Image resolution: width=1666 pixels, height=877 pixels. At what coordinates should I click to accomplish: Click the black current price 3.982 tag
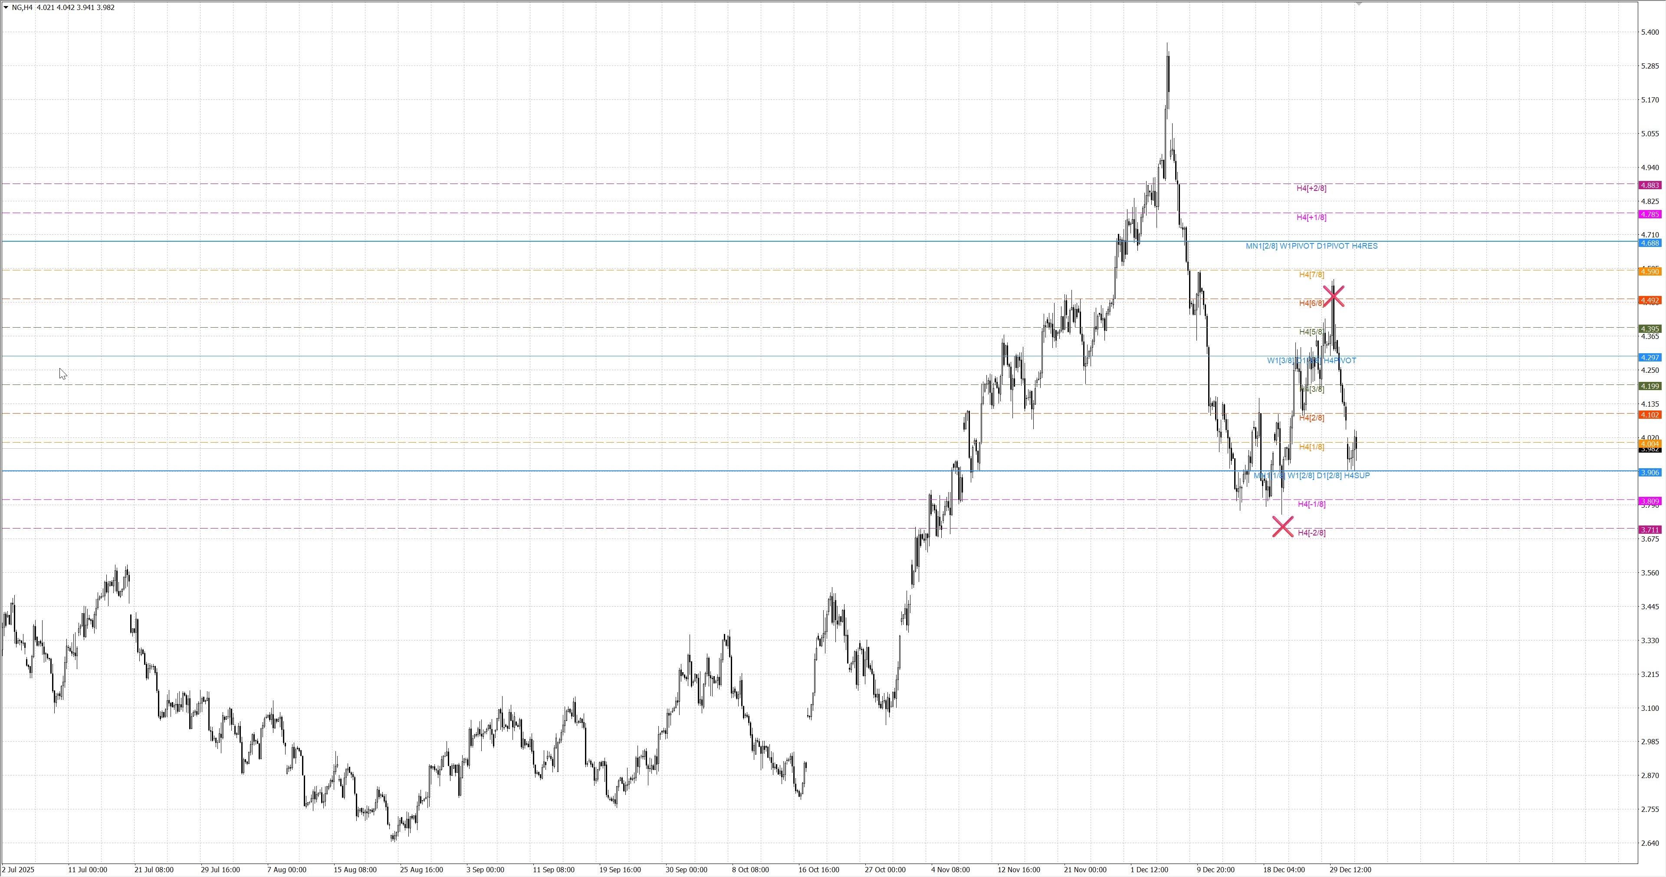pyautogui.click(x=1650, y=450)
